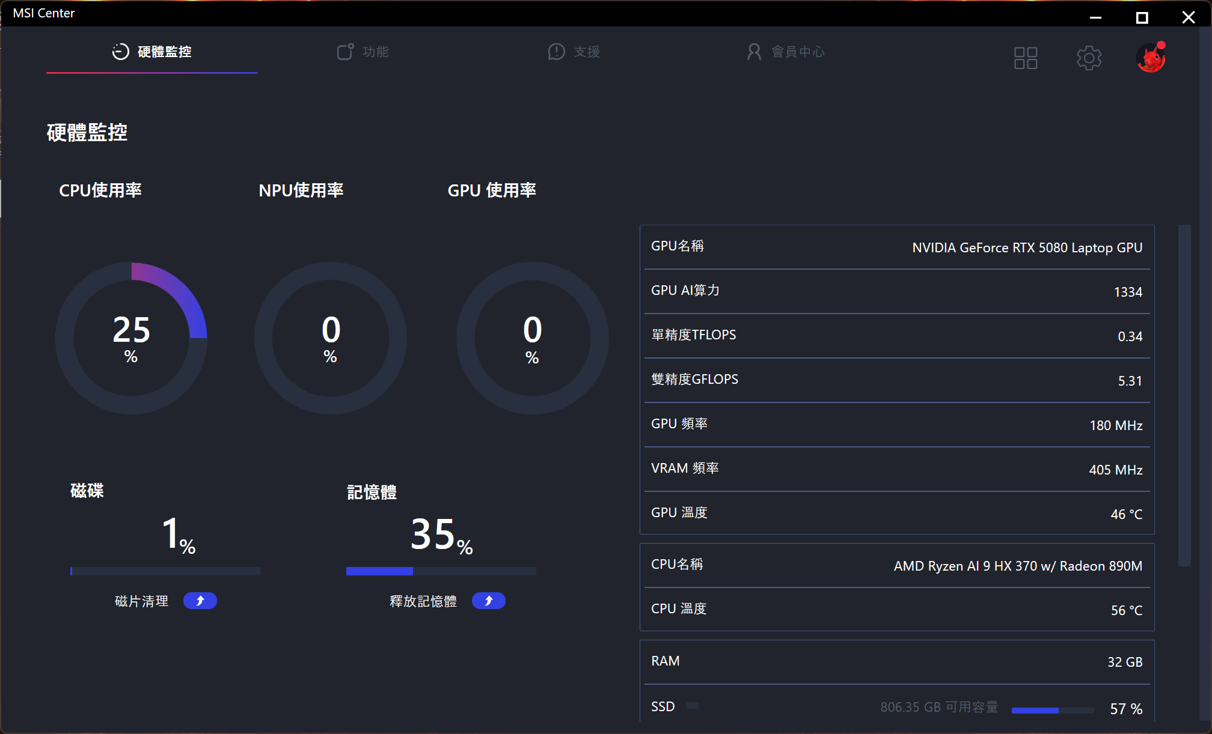Click the disk usage progress bar
The image size is (1212, 734).
coord(165,571)
